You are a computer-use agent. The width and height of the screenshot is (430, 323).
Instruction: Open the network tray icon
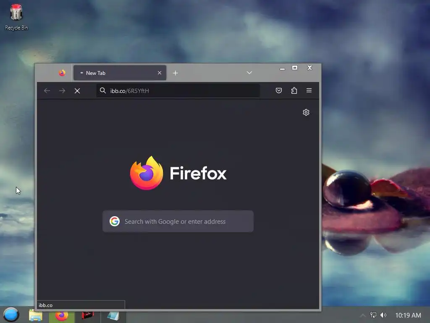(373, 315)
